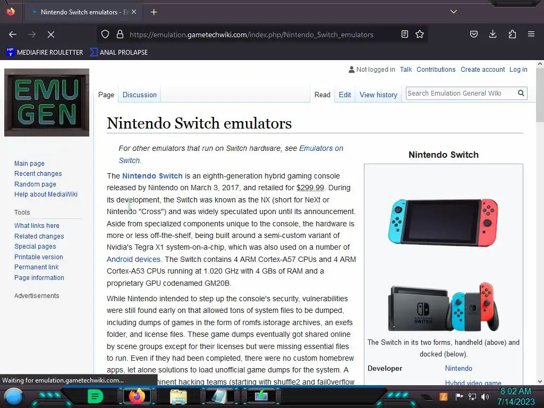
Task: Open the notepad icon in taskbar
Action: [x=219, y=396]
